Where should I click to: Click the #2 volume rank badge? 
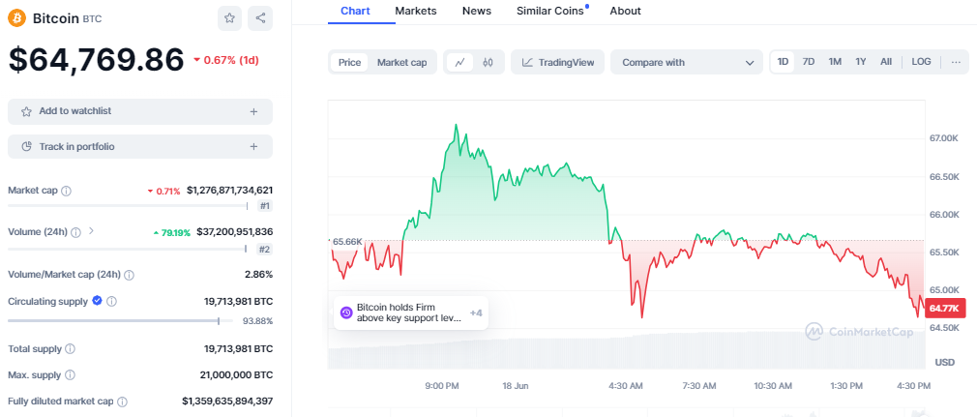click(x=265, y=250)
